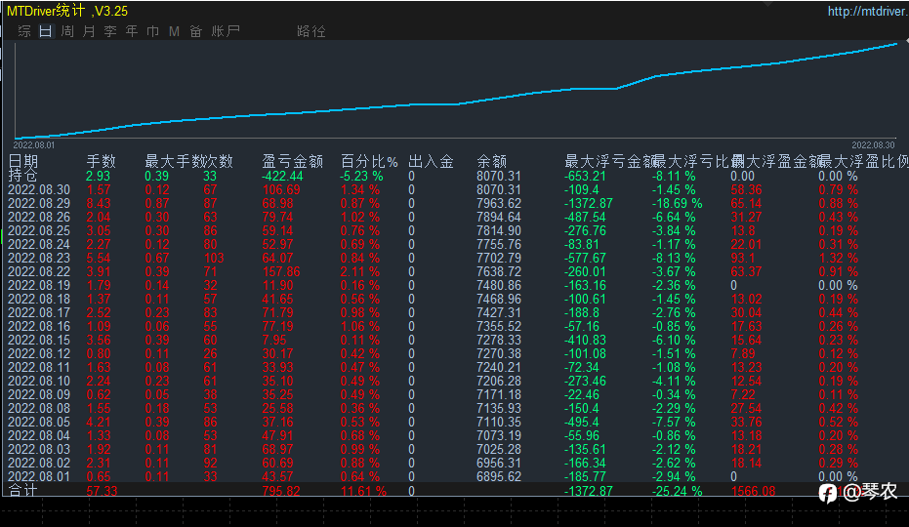Viewport: 909px width, 527px height.
Task: Select the M tab
Action: [174, 31]
